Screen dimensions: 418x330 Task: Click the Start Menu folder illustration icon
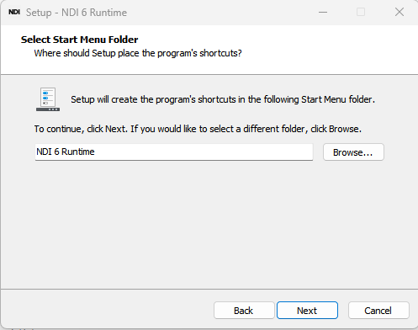(48, 99)
